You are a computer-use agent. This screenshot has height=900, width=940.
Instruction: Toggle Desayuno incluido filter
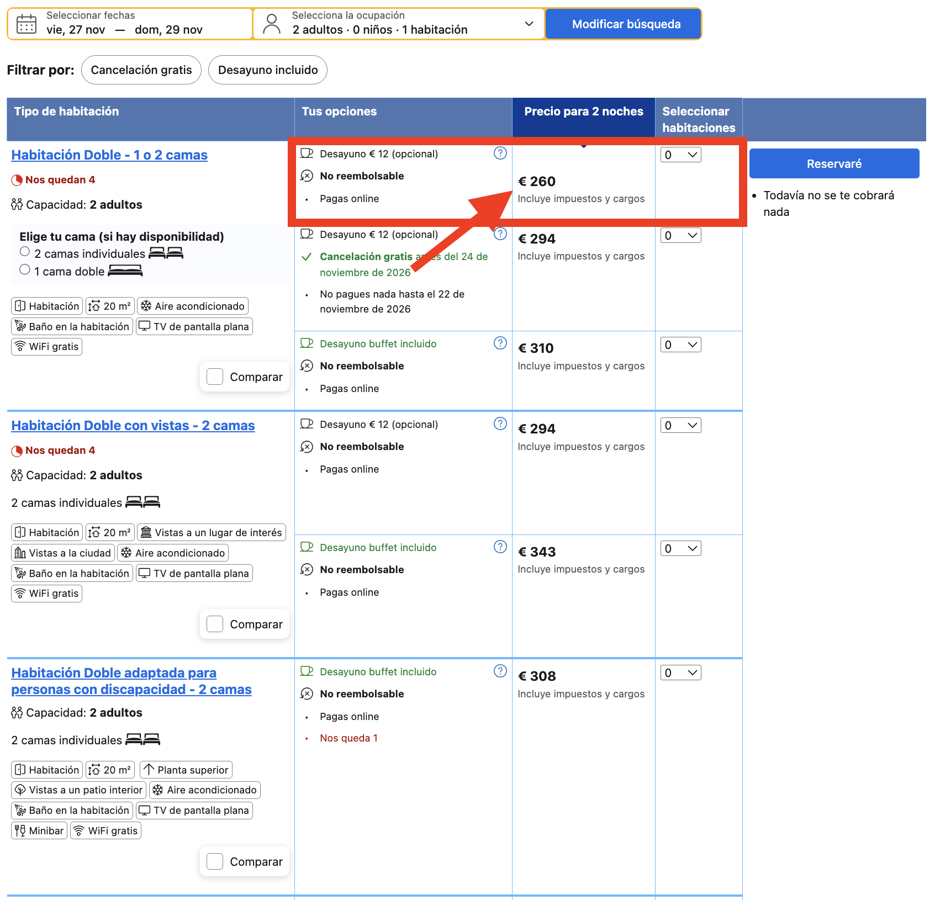click(x=268, y=70)
